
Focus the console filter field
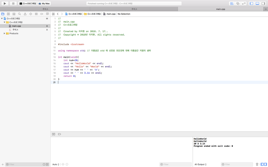(237, 164)
